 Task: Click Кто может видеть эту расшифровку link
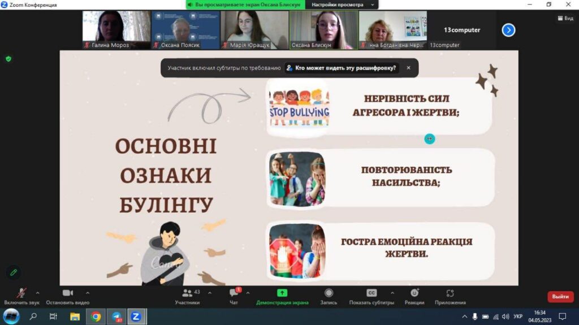pyautogui.click(x=342, y=68)
